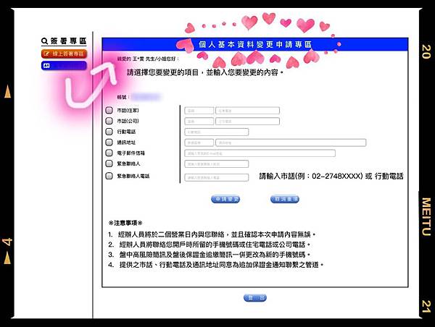Image resolution: width=435 pixels, height=327 pixels.
Task: Click the 行動電話 input field
Action: 217,132
